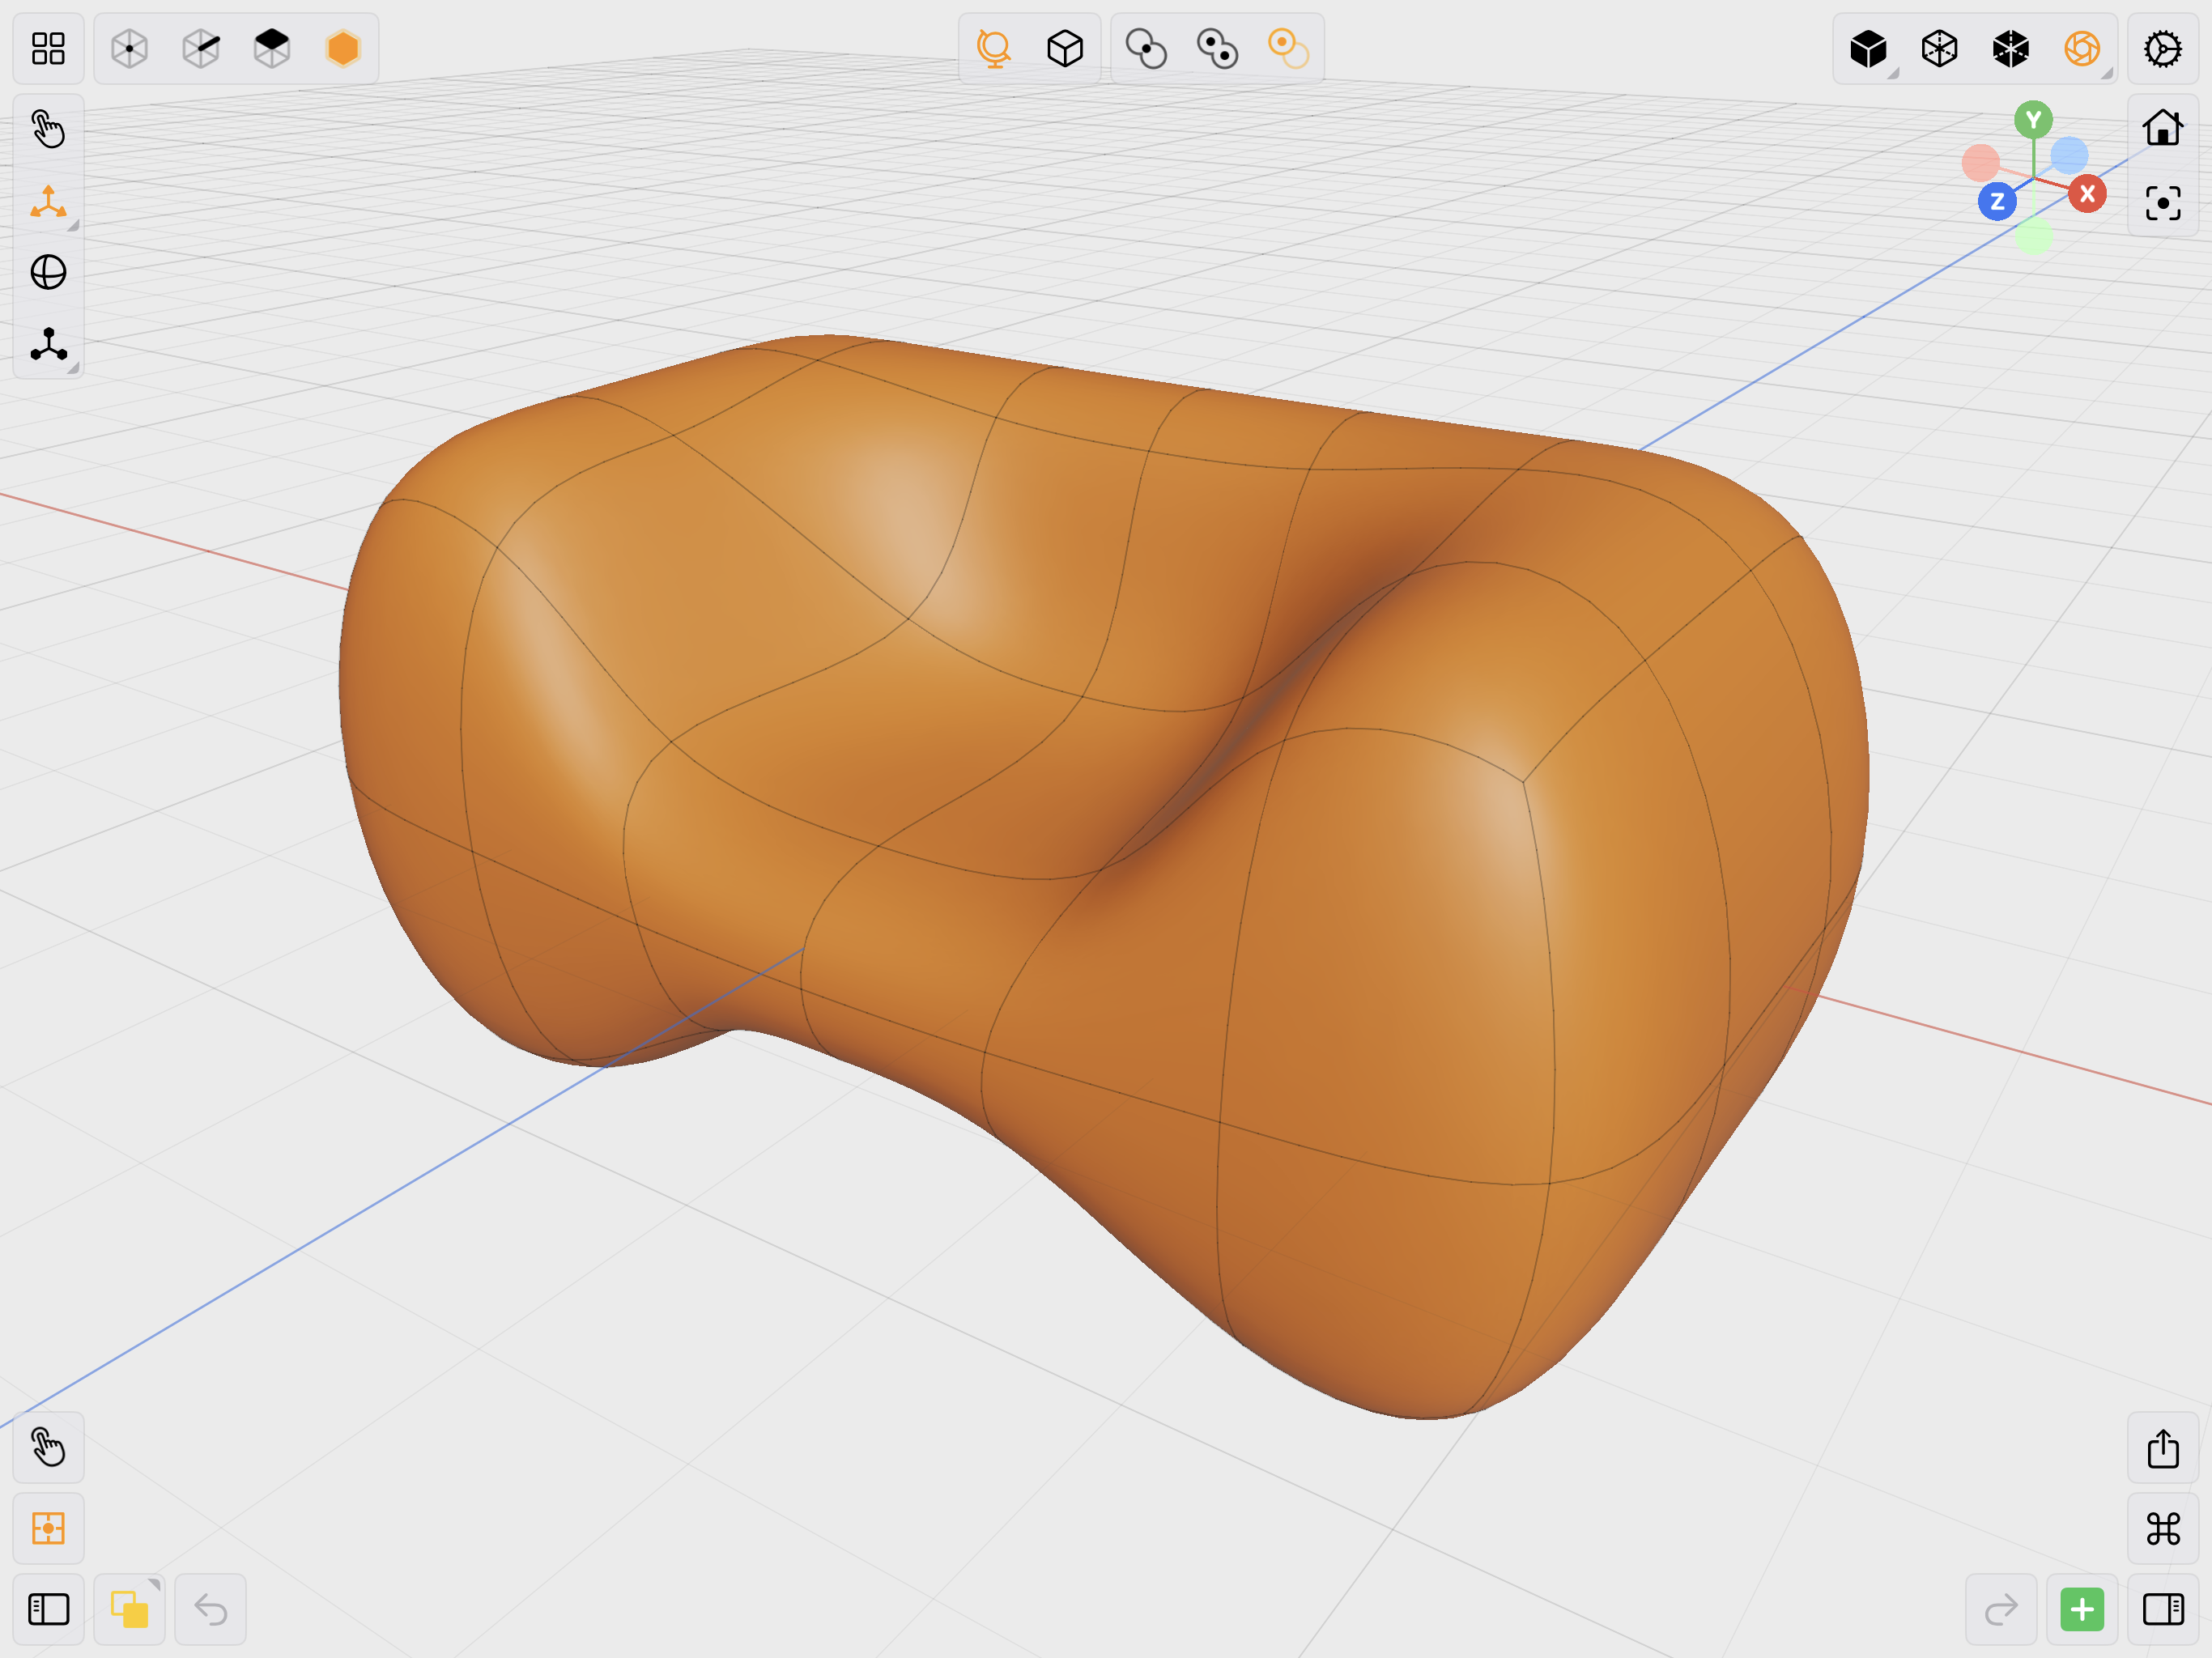Viewport: 2212px width, 1658px height.
Task: Open the yellow overlapping squares menu
Action: click(129, 1609)
